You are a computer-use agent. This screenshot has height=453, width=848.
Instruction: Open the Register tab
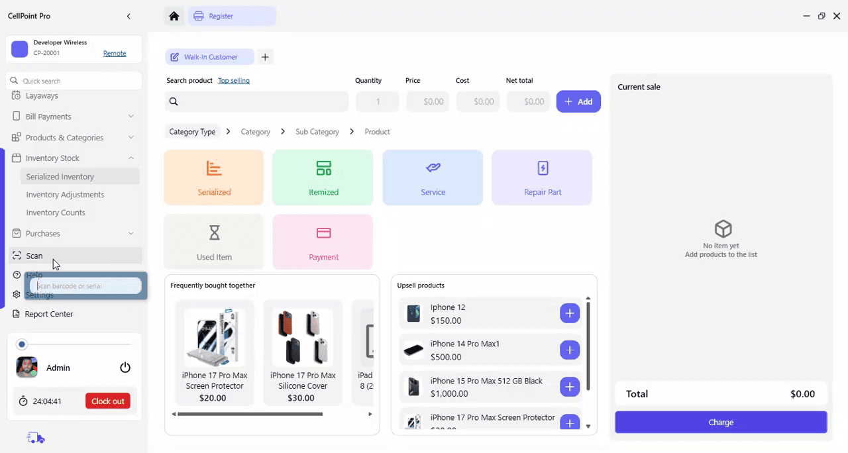point(232,16)
